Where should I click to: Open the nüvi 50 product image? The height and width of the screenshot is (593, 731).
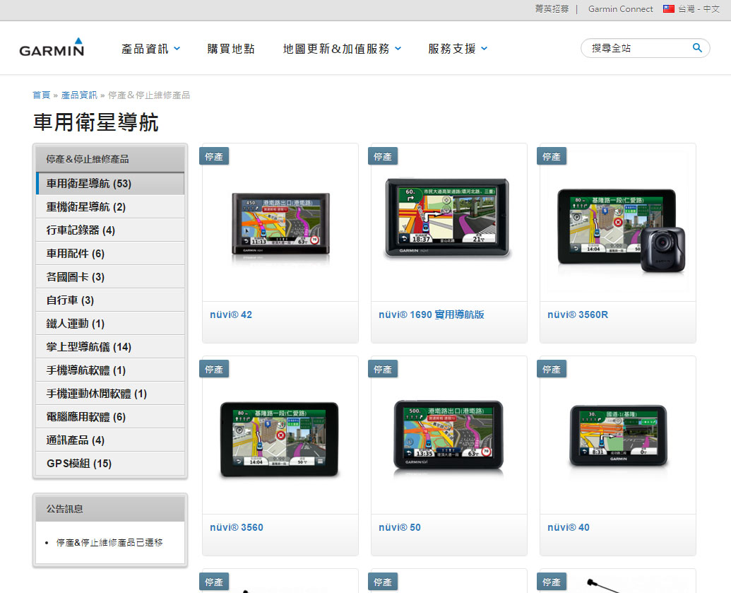click(448, 435)
